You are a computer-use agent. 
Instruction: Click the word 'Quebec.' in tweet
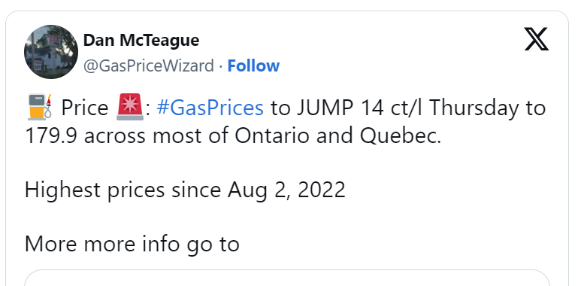pos(401,135)
